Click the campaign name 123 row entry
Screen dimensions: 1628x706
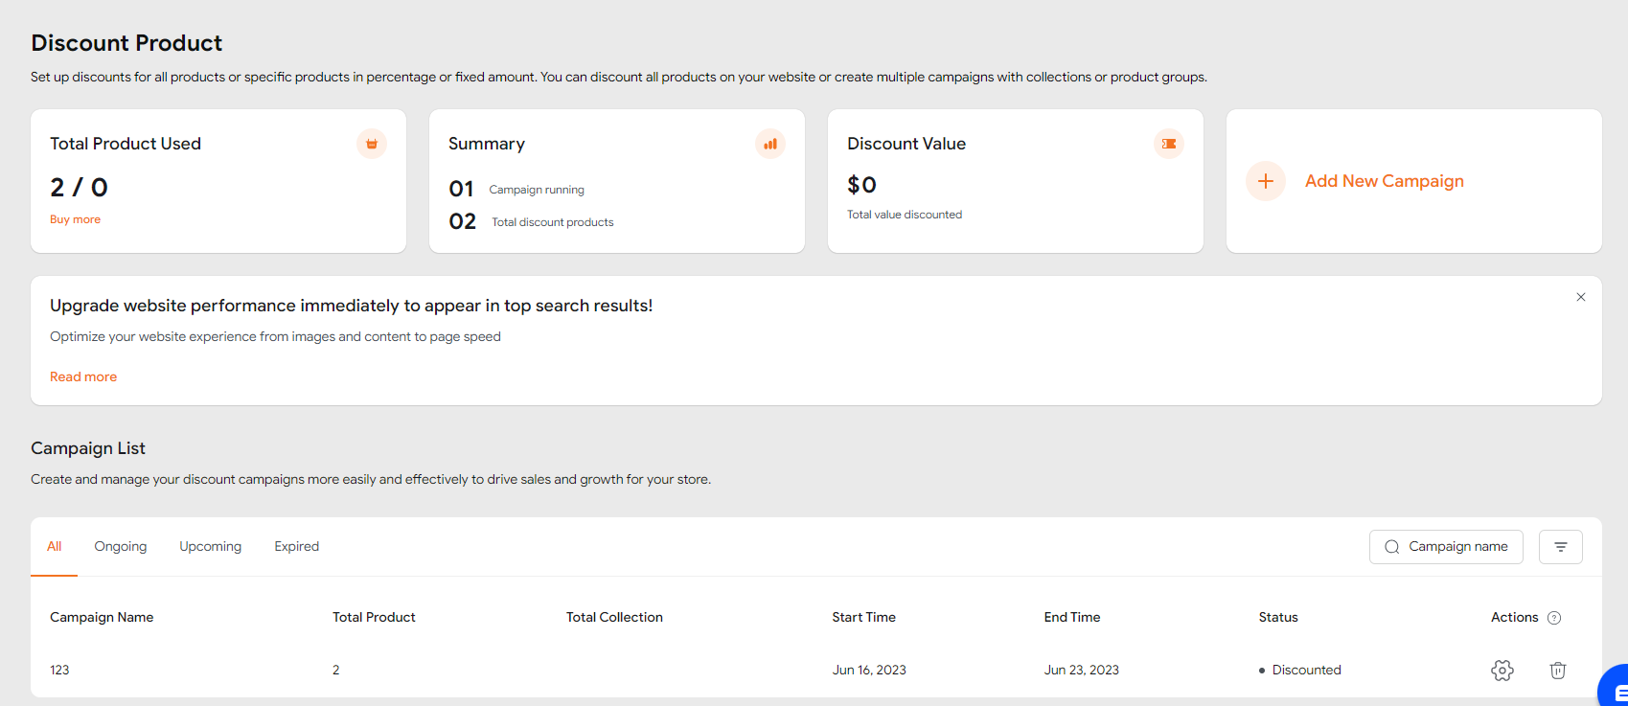59,671
